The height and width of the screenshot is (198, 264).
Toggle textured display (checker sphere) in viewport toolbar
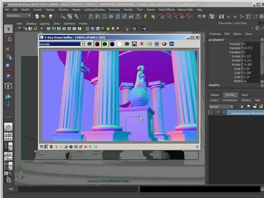tap(103, 29)
